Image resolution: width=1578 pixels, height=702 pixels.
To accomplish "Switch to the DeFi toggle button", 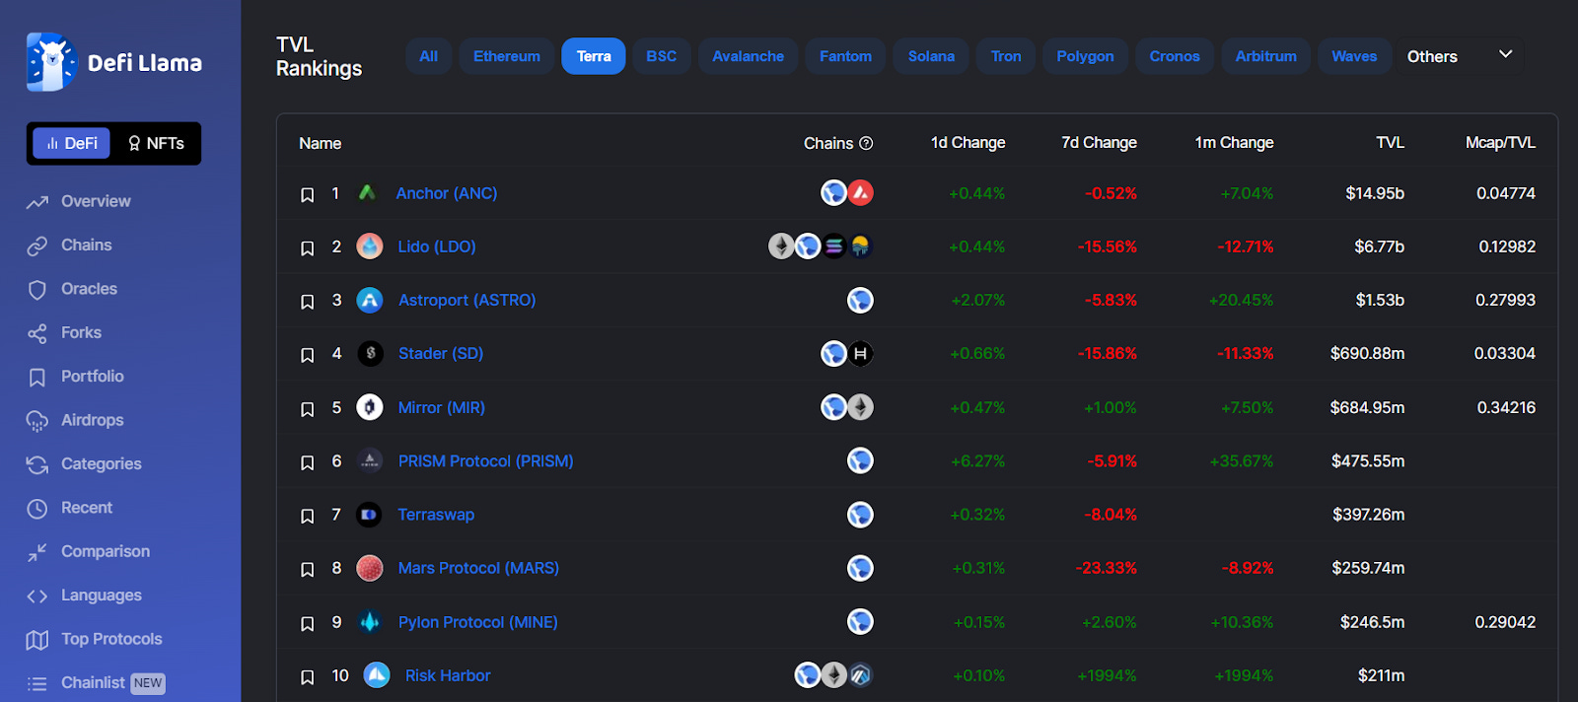I will click(73, 143).
